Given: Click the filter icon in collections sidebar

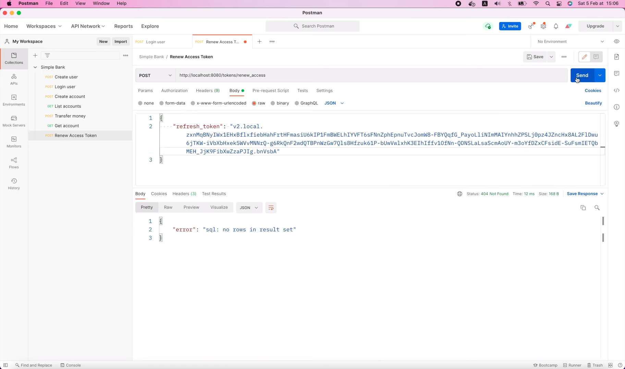Looking at the screenshot, I should (48, 55).
